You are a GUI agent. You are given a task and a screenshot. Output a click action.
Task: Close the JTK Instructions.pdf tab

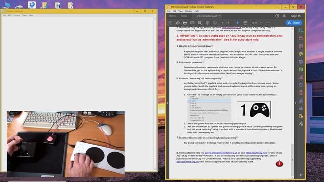[220, 16]
